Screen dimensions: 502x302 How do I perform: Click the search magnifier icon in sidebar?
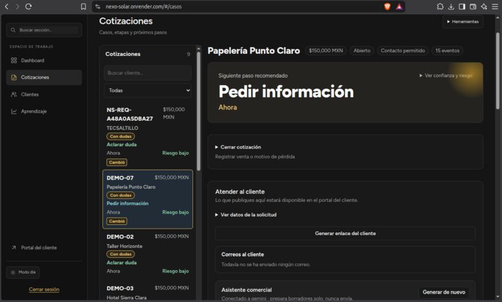click(13, 30)
